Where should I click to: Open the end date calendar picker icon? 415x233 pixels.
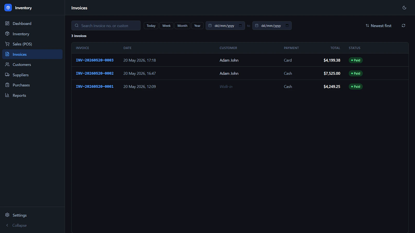[x=287, y=25]
